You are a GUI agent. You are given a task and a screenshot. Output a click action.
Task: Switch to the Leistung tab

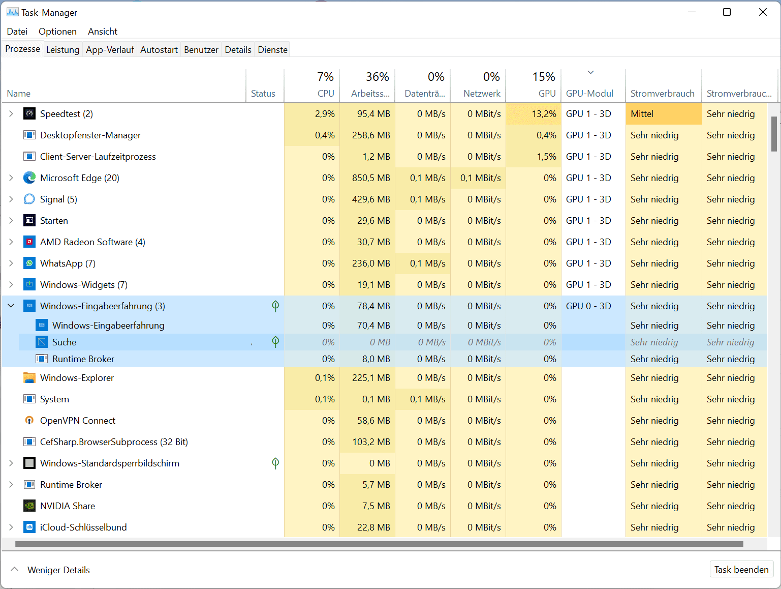tap(63, 50)
